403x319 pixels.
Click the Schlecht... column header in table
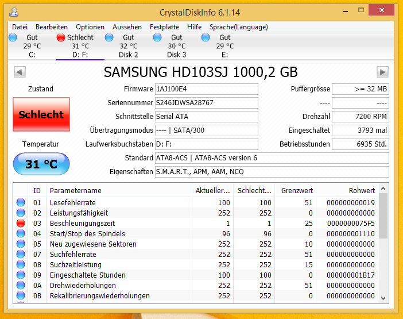[254, 191]
